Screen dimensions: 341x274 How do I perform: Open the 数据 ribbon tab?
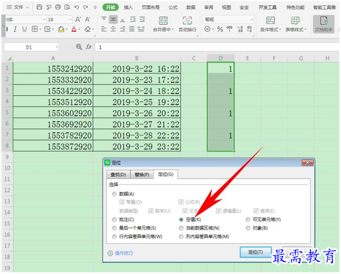pos(191,7)
